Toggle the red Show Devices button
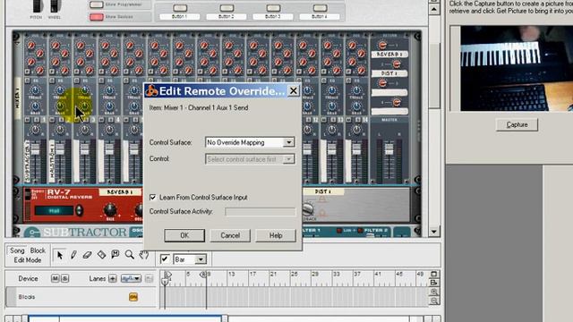The width and height of the screenshot is (573, 322). coord(96,17)
